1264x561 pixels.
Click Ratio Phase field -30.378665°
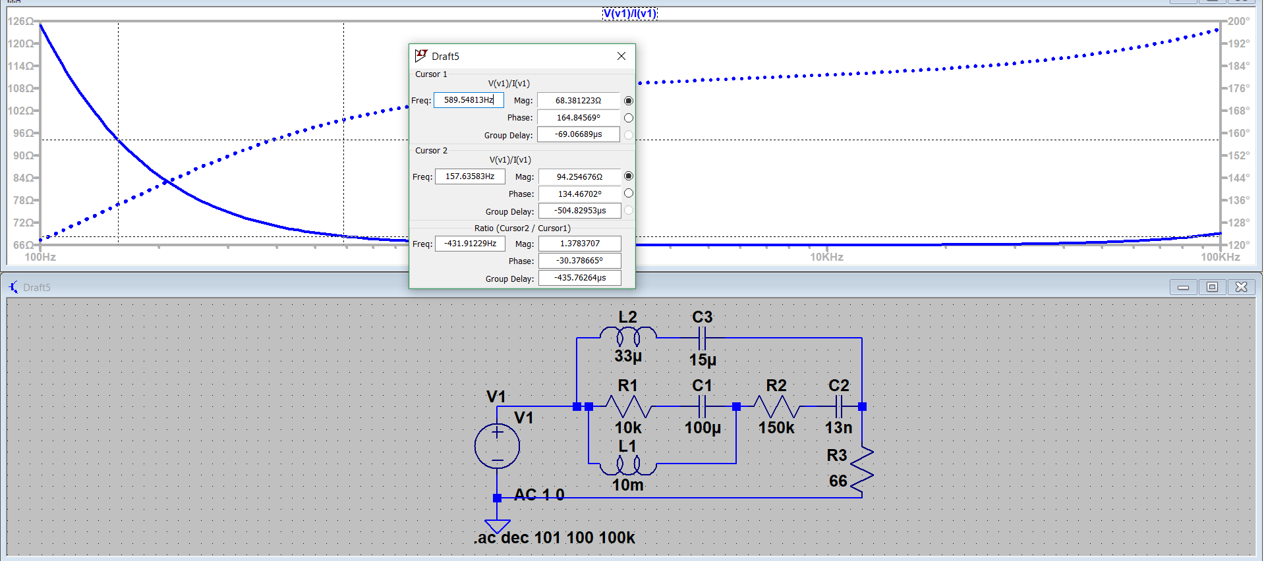[x=579, y=261]
